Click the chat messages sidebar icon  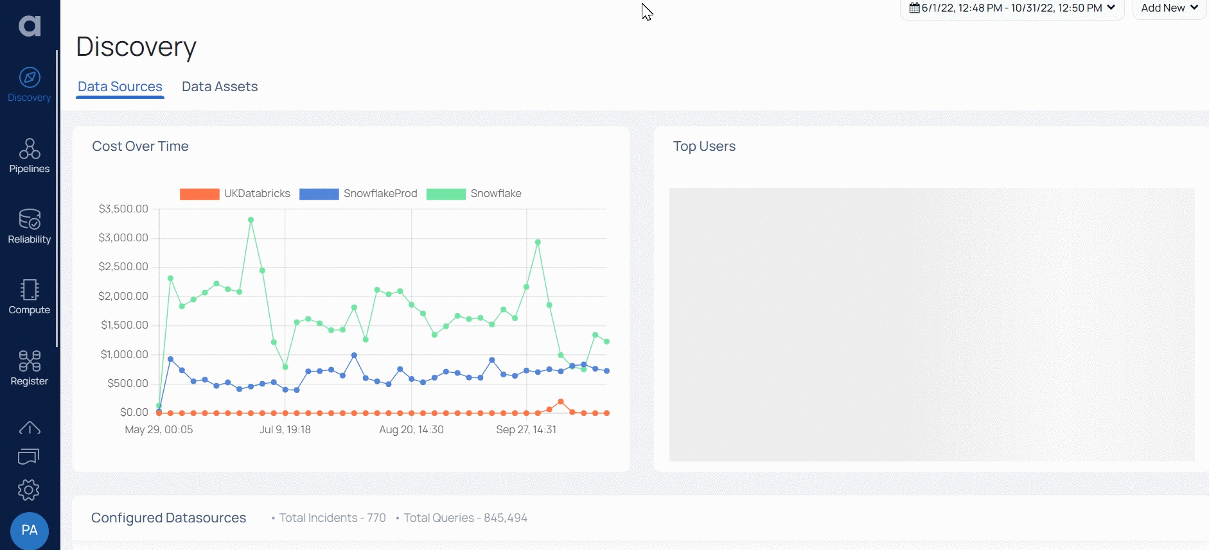[x=29, y=456]
